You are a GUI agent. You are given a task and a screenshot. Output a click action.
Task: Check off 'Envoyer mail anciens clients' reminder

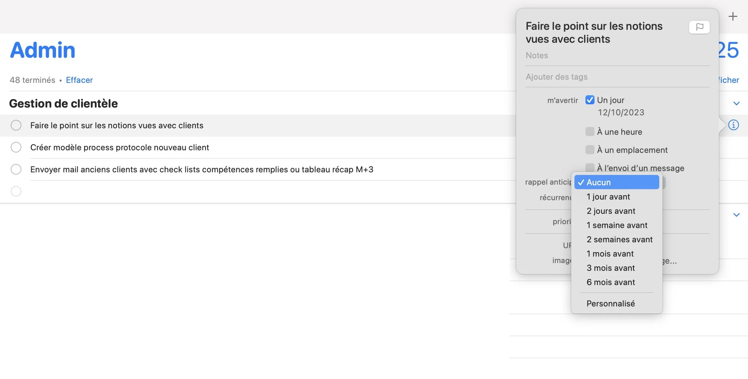click(x=16, y=169)
